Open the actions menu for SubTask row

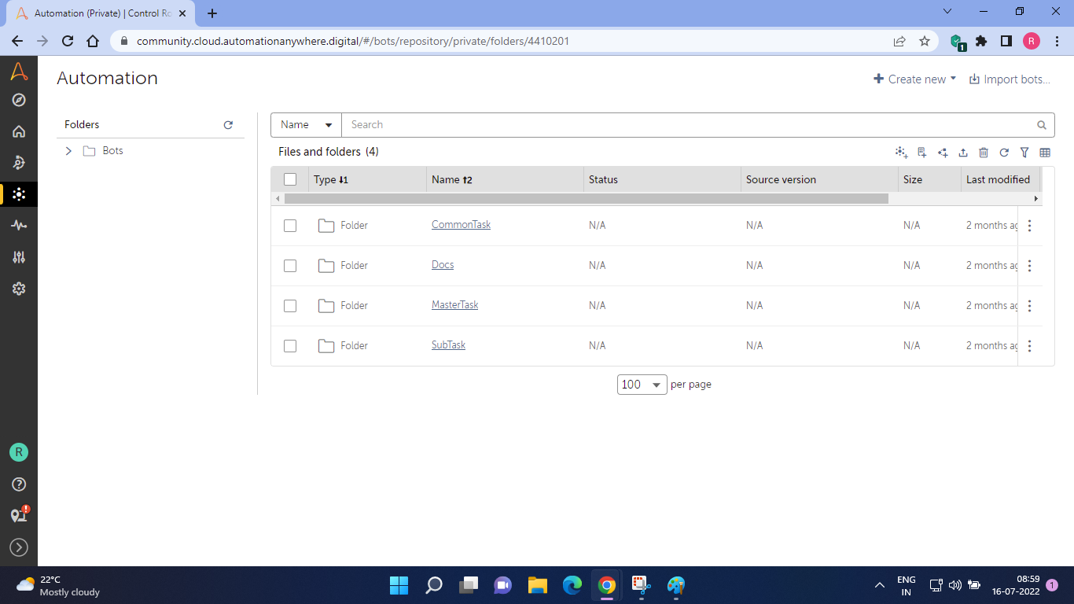click(1029, 346)
